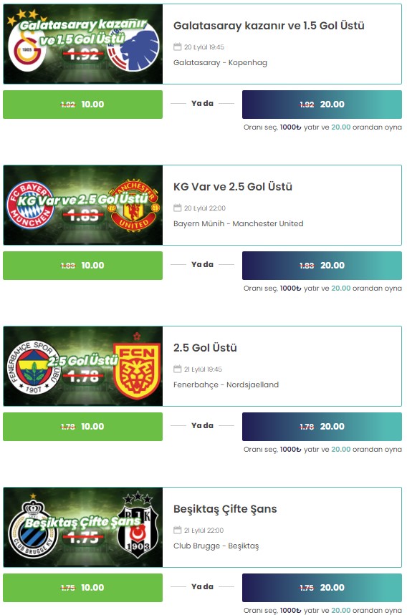The height and width of the screenshot is (615, 407).
Task: Click calendar icon beside 21 Eylül 22:00
Action: (x=178, y=530)
